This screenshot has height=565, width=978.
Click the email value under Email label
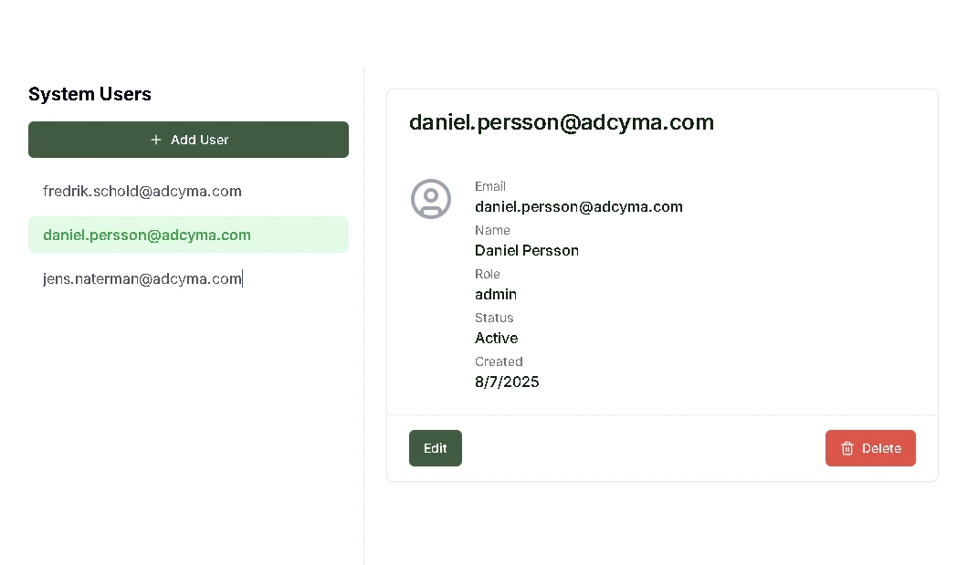579,206
